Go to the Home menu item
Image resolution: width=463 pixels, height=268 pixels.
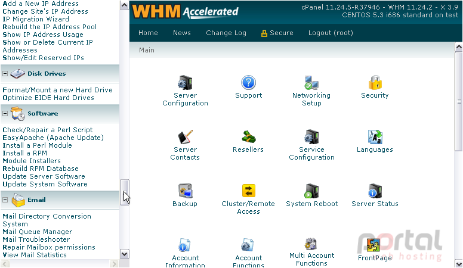[x=148, y=33]
